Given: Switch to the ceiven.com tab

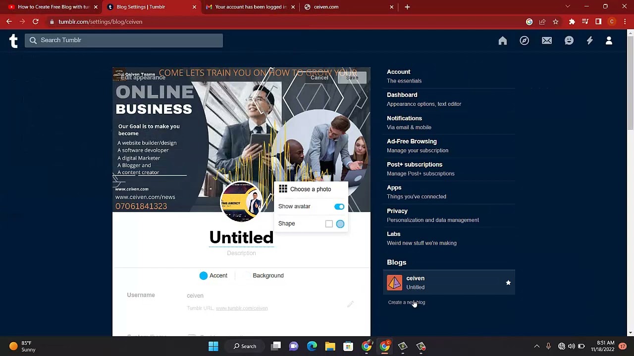Looking at the screenshot, I should (x=349, y=7).
